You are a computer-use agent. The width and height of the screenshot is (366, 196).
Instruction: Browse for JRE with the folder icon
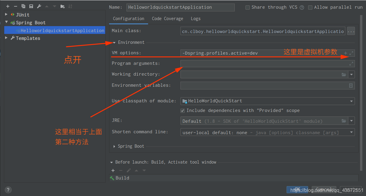[x=344, y=121]
